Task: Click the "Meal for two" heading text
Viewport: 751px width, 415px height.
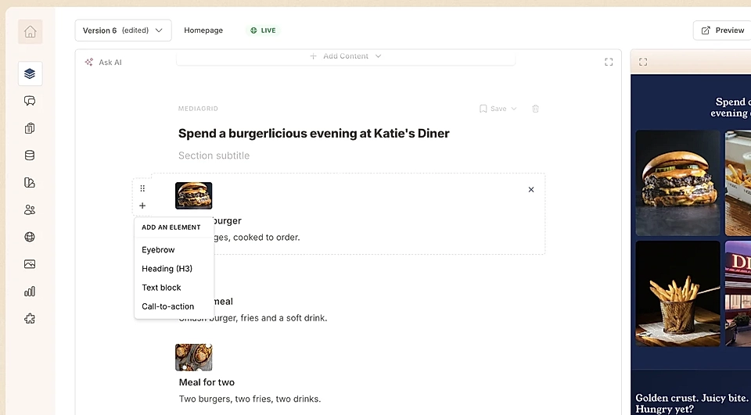Action: click(207, 382)
